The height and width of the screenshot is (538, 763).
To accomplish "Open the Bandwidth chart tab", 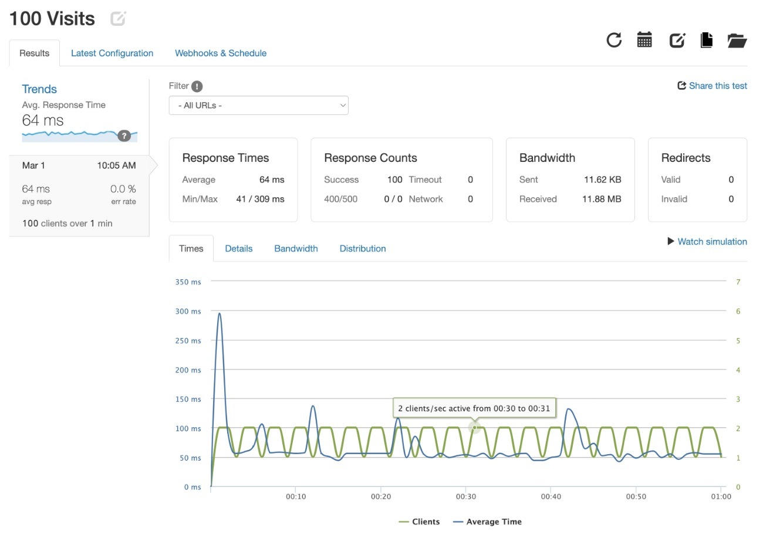I will click(296, 248).
